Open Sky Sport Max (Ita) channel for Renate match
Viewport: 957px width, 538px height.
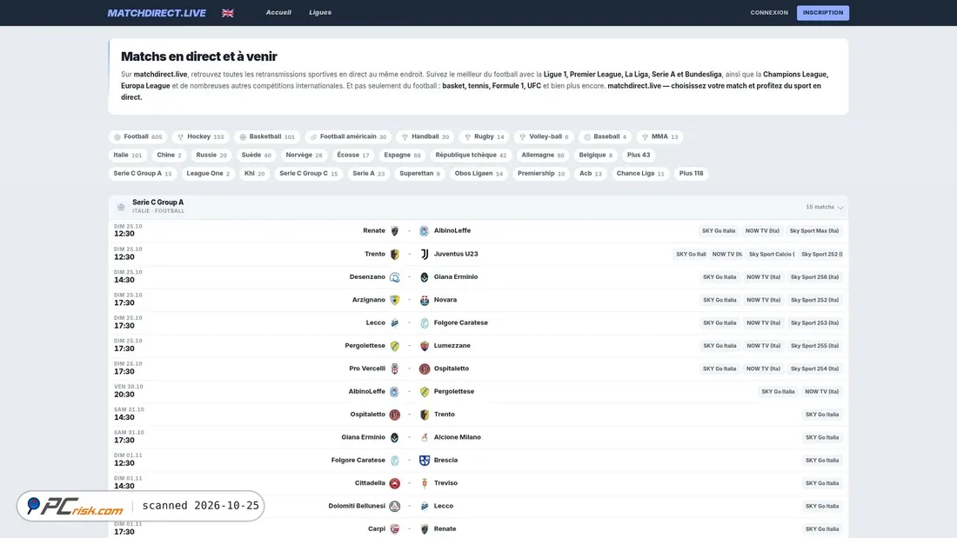click(x=814, y=231)
